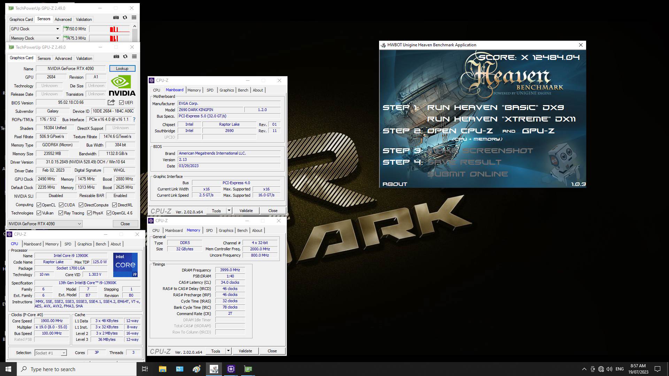Image resolution: width=669 pixels, height=376 pixels.
Task: Click network globe icon in tray
Action: (601, 369)
